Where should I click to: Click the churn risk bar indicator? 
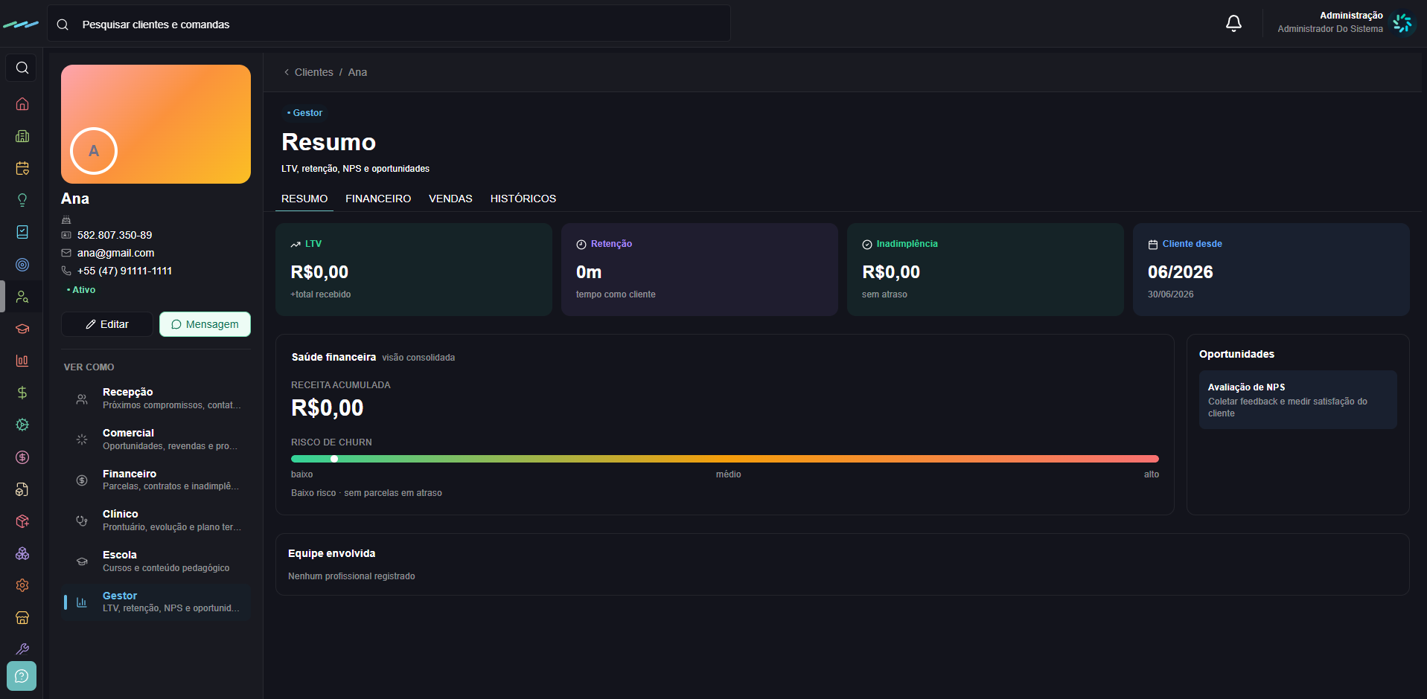tap(334, 459)
